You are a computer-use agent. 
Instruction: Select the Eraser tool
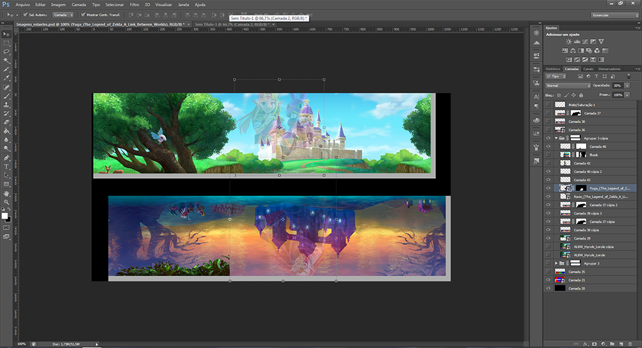(6, 122)
